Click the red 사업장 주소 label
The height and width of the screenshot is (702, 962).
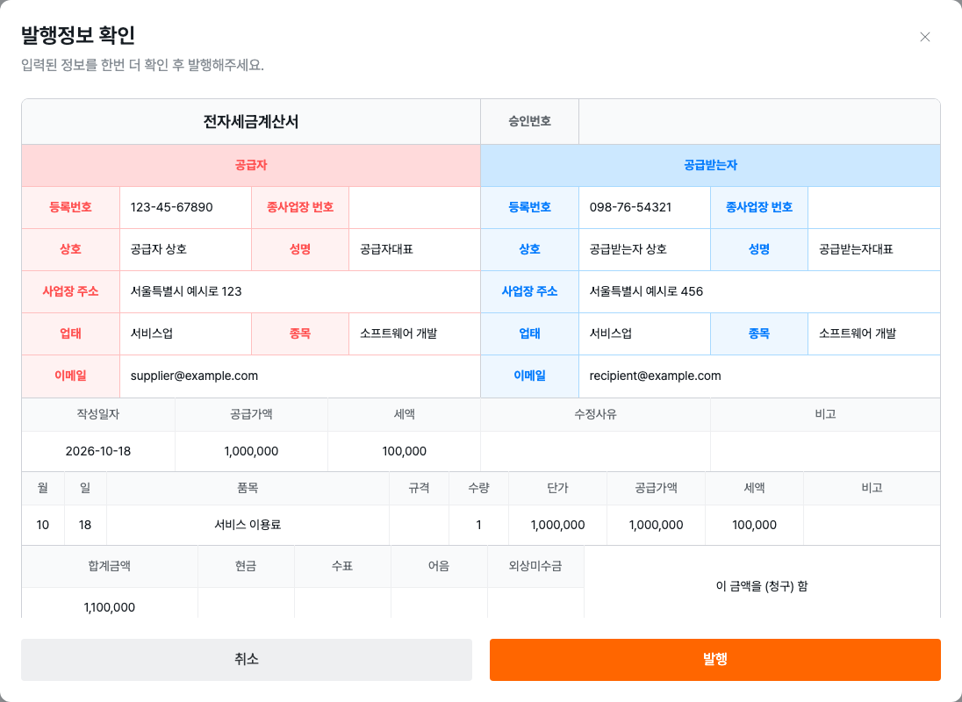pyautogui.click(x=70, y=292)
